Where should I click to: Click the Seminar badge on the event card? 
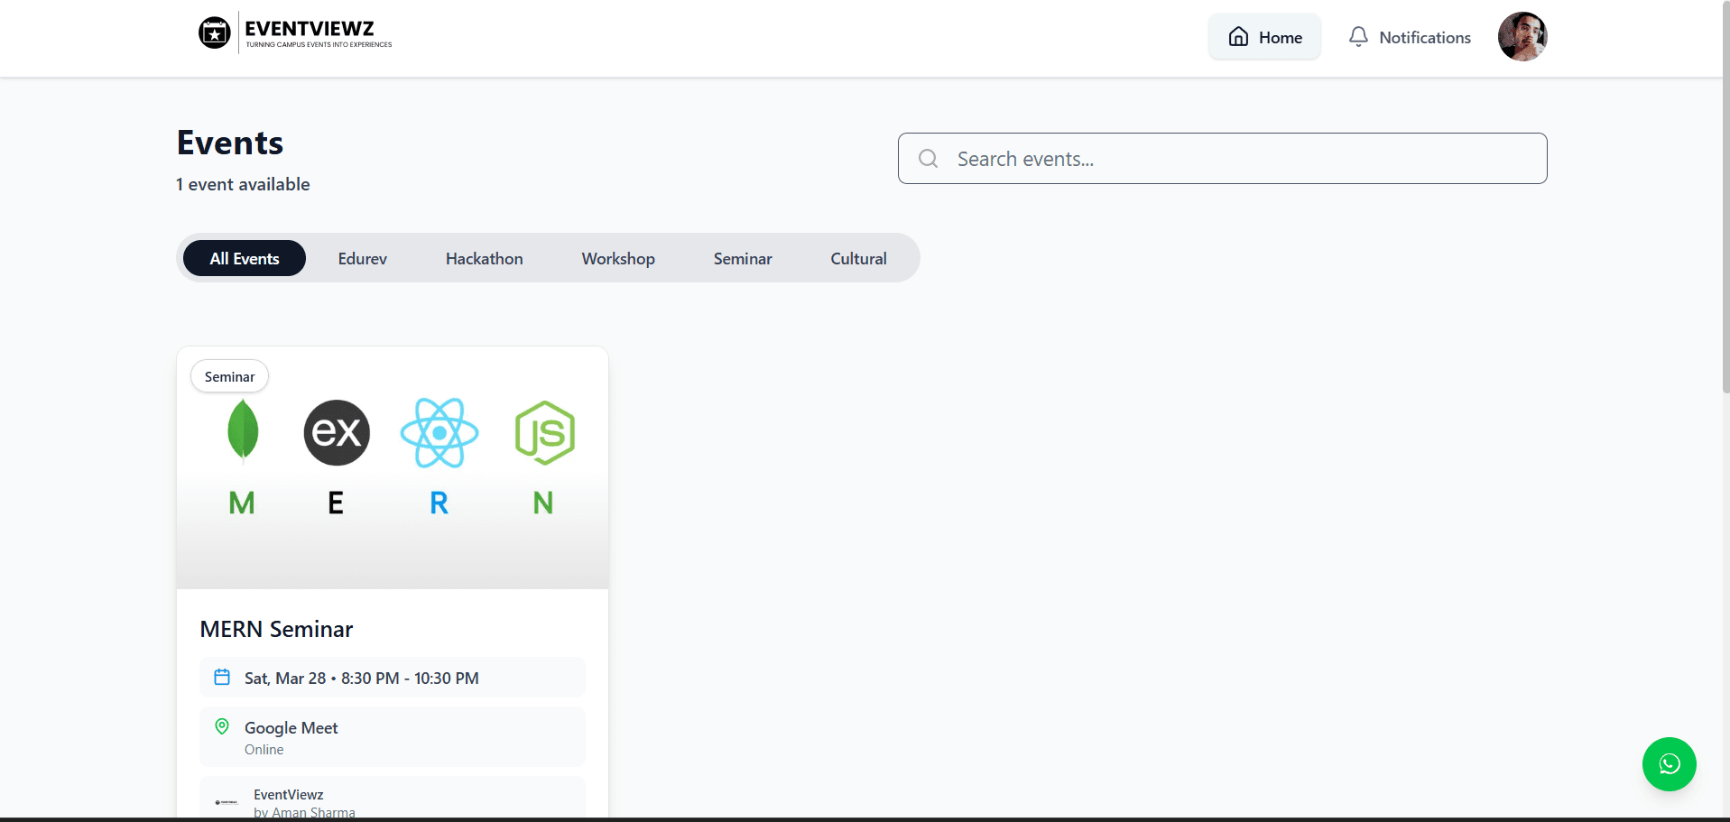[228, 376]
